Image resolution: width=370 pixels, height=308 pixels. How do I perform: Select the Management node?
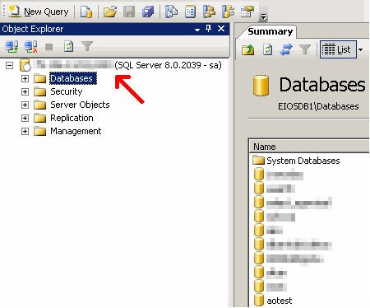click(x=76, y=131)
